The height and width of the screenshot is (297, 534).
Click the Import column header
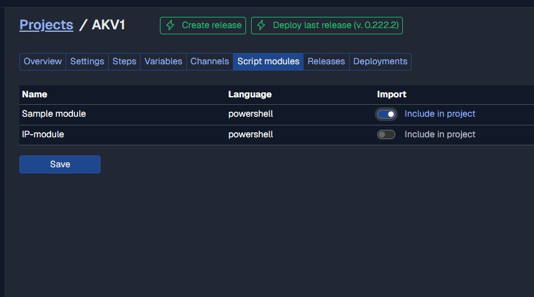392,95
